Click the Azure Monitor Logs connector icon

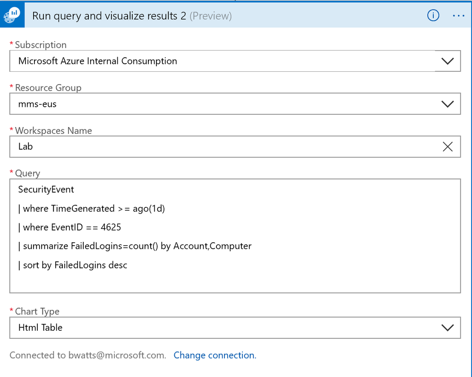(x=12, y=15)
